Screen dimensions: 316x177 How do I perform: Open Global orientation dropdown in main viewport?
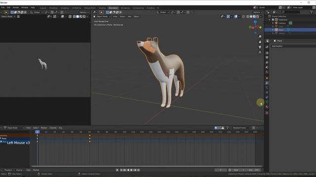pos(162,12)
